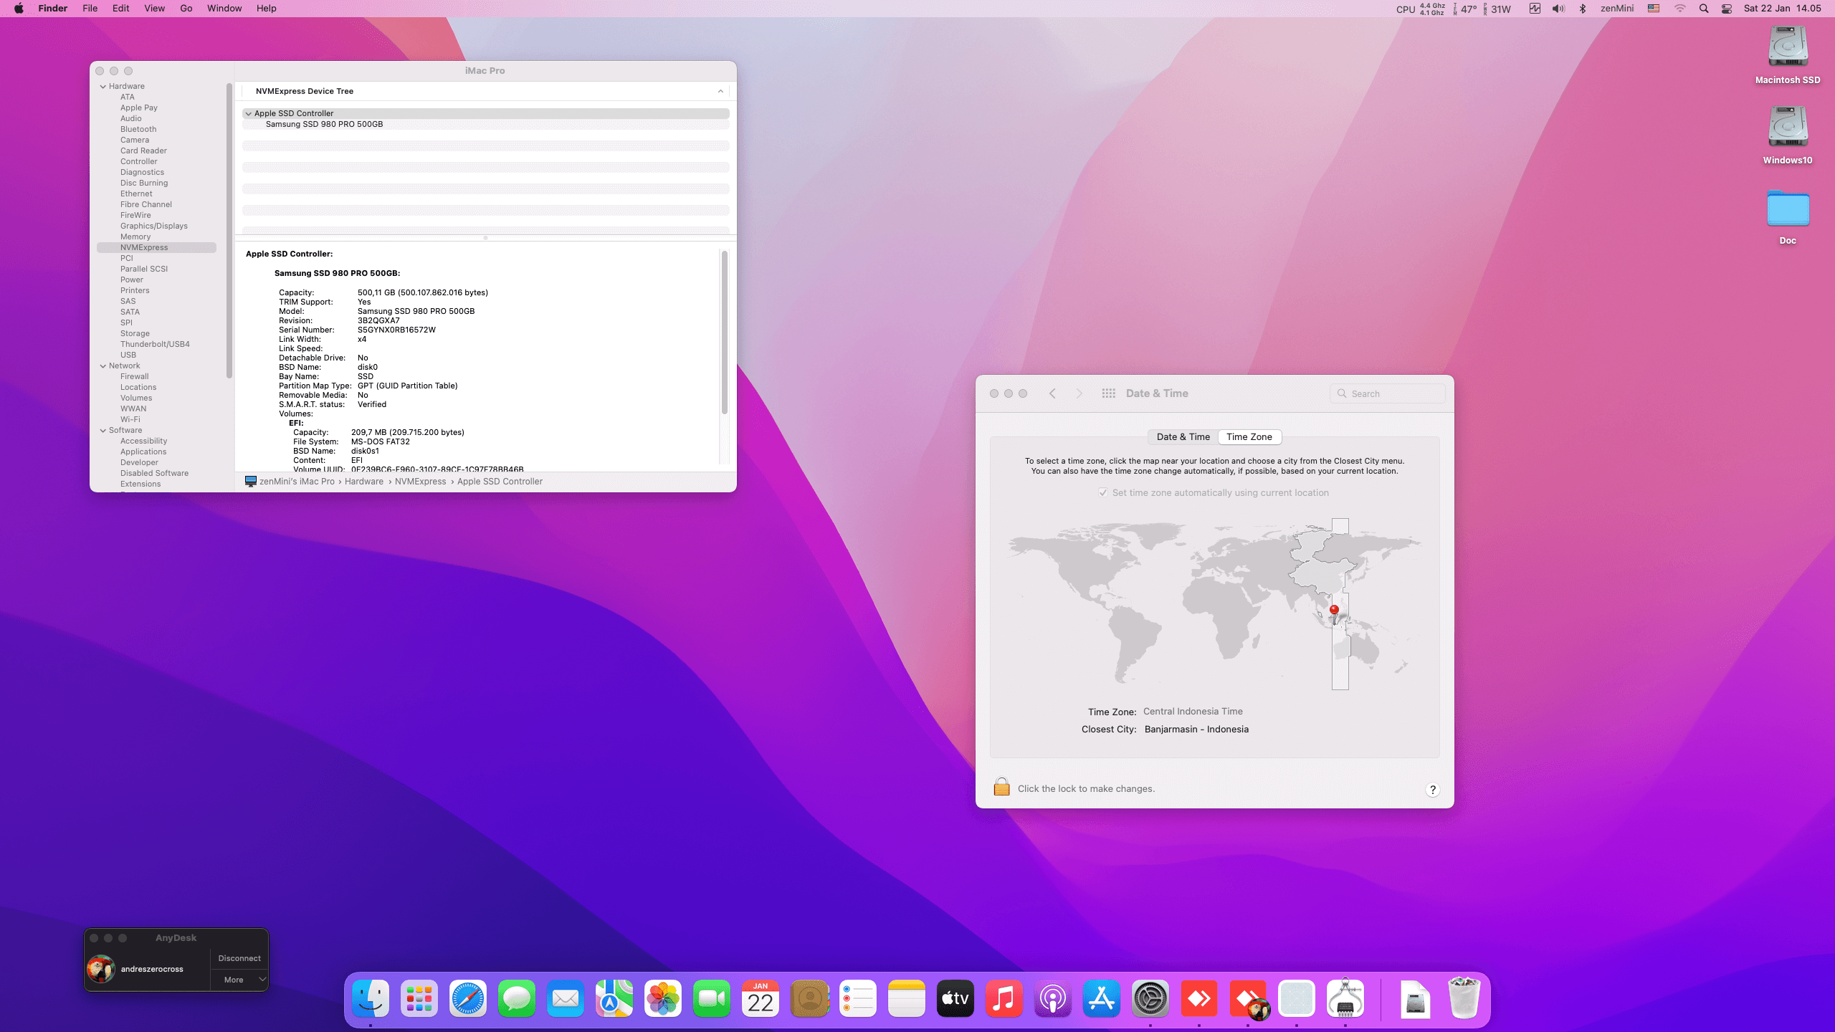This screenshot has width=1835, height=1032.
Task: Launch the Apple TV app
Action: [x=955, y=998]
